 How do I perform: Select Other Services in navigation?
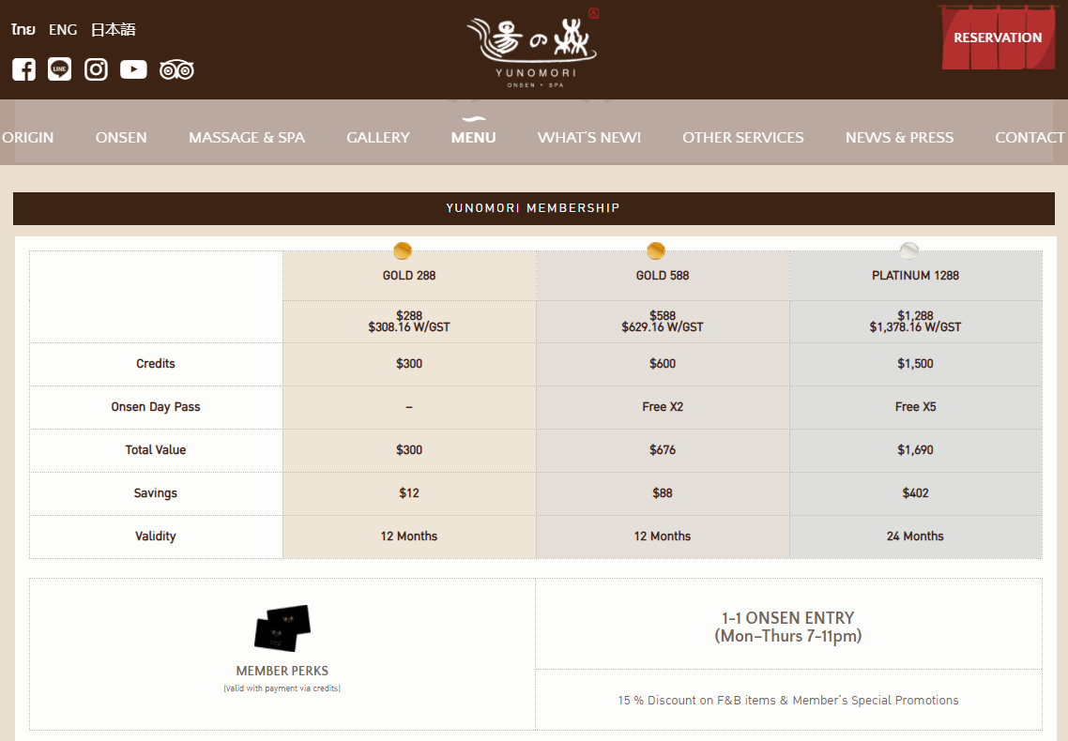click(742, 138)
